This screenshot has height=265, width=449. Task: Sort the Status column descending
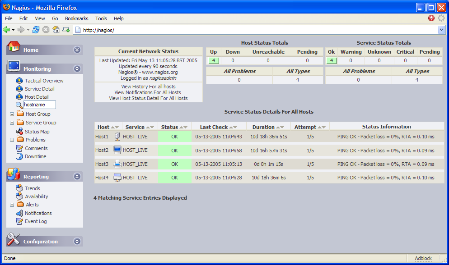pyautogui.click(x=185, y=128)
